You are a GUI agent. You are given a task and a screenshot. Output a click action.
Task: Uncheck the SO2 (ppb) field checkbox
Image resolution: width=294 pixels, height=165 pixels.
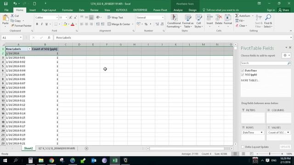(x=243, y=75)
